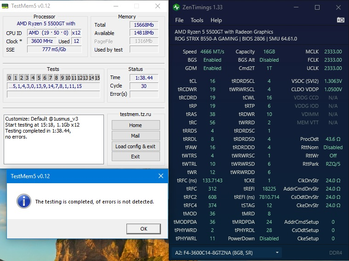Click the ClkDrvStr value 24.0 Ω
The height and width of the screenshot is (261, 349).
333,180
